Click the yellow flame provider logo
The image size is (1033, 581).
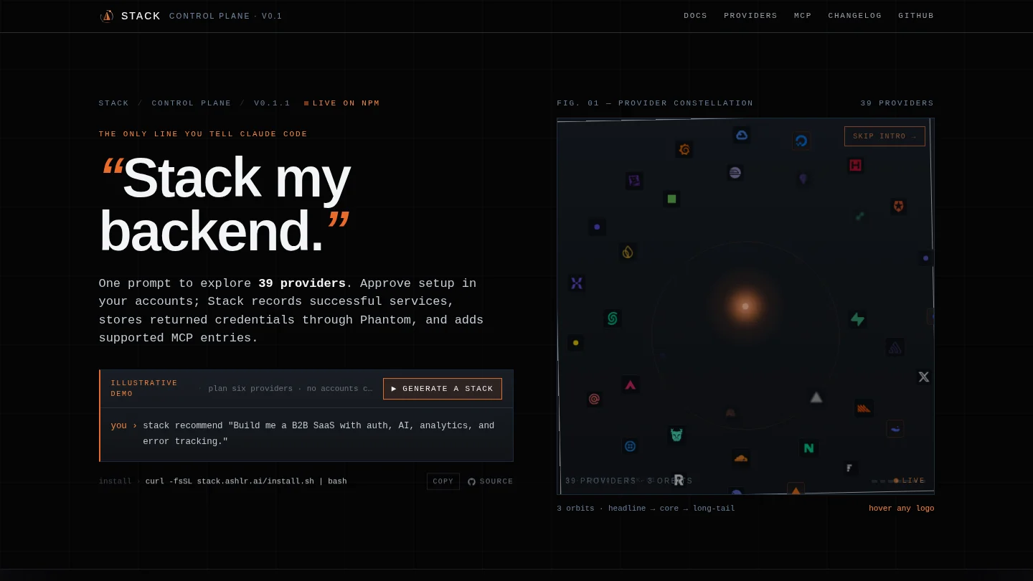click(x=628, y=252)
